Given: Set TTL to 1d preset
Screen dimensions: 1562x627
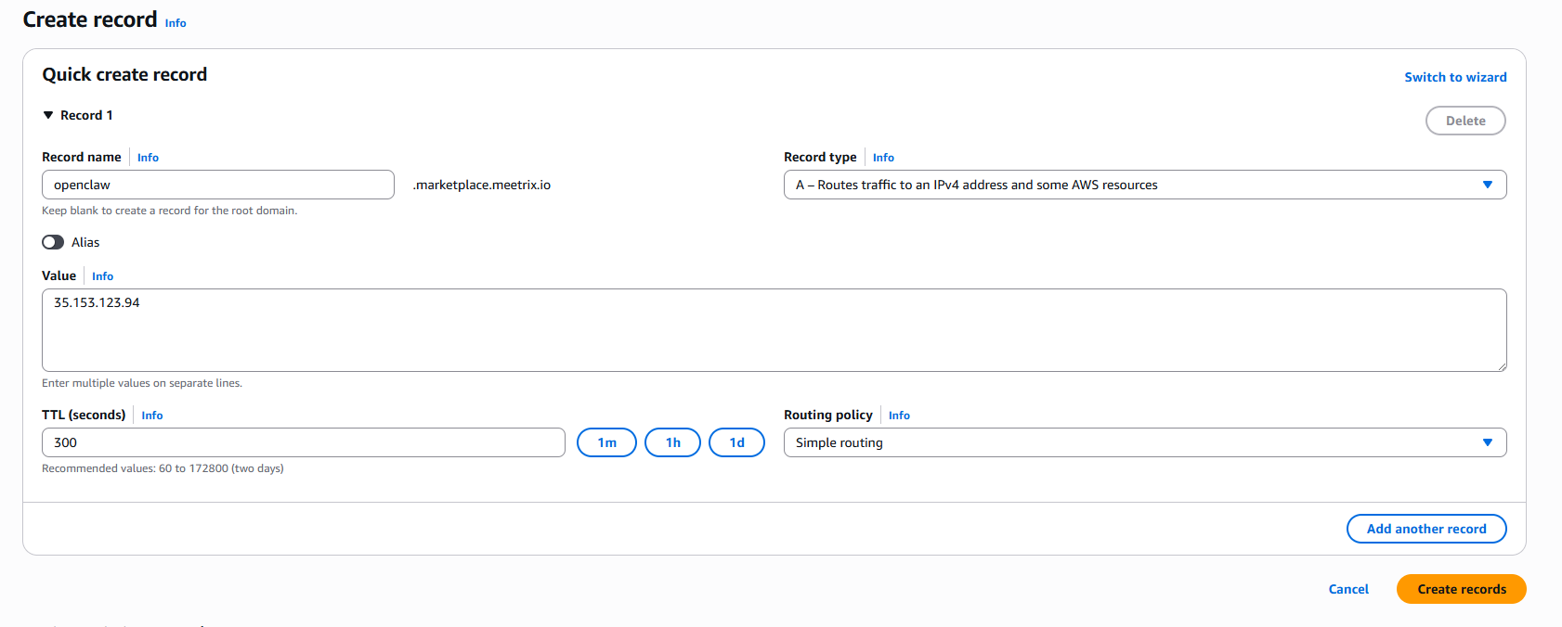Looking at the screenshot, I should point(736,442).
